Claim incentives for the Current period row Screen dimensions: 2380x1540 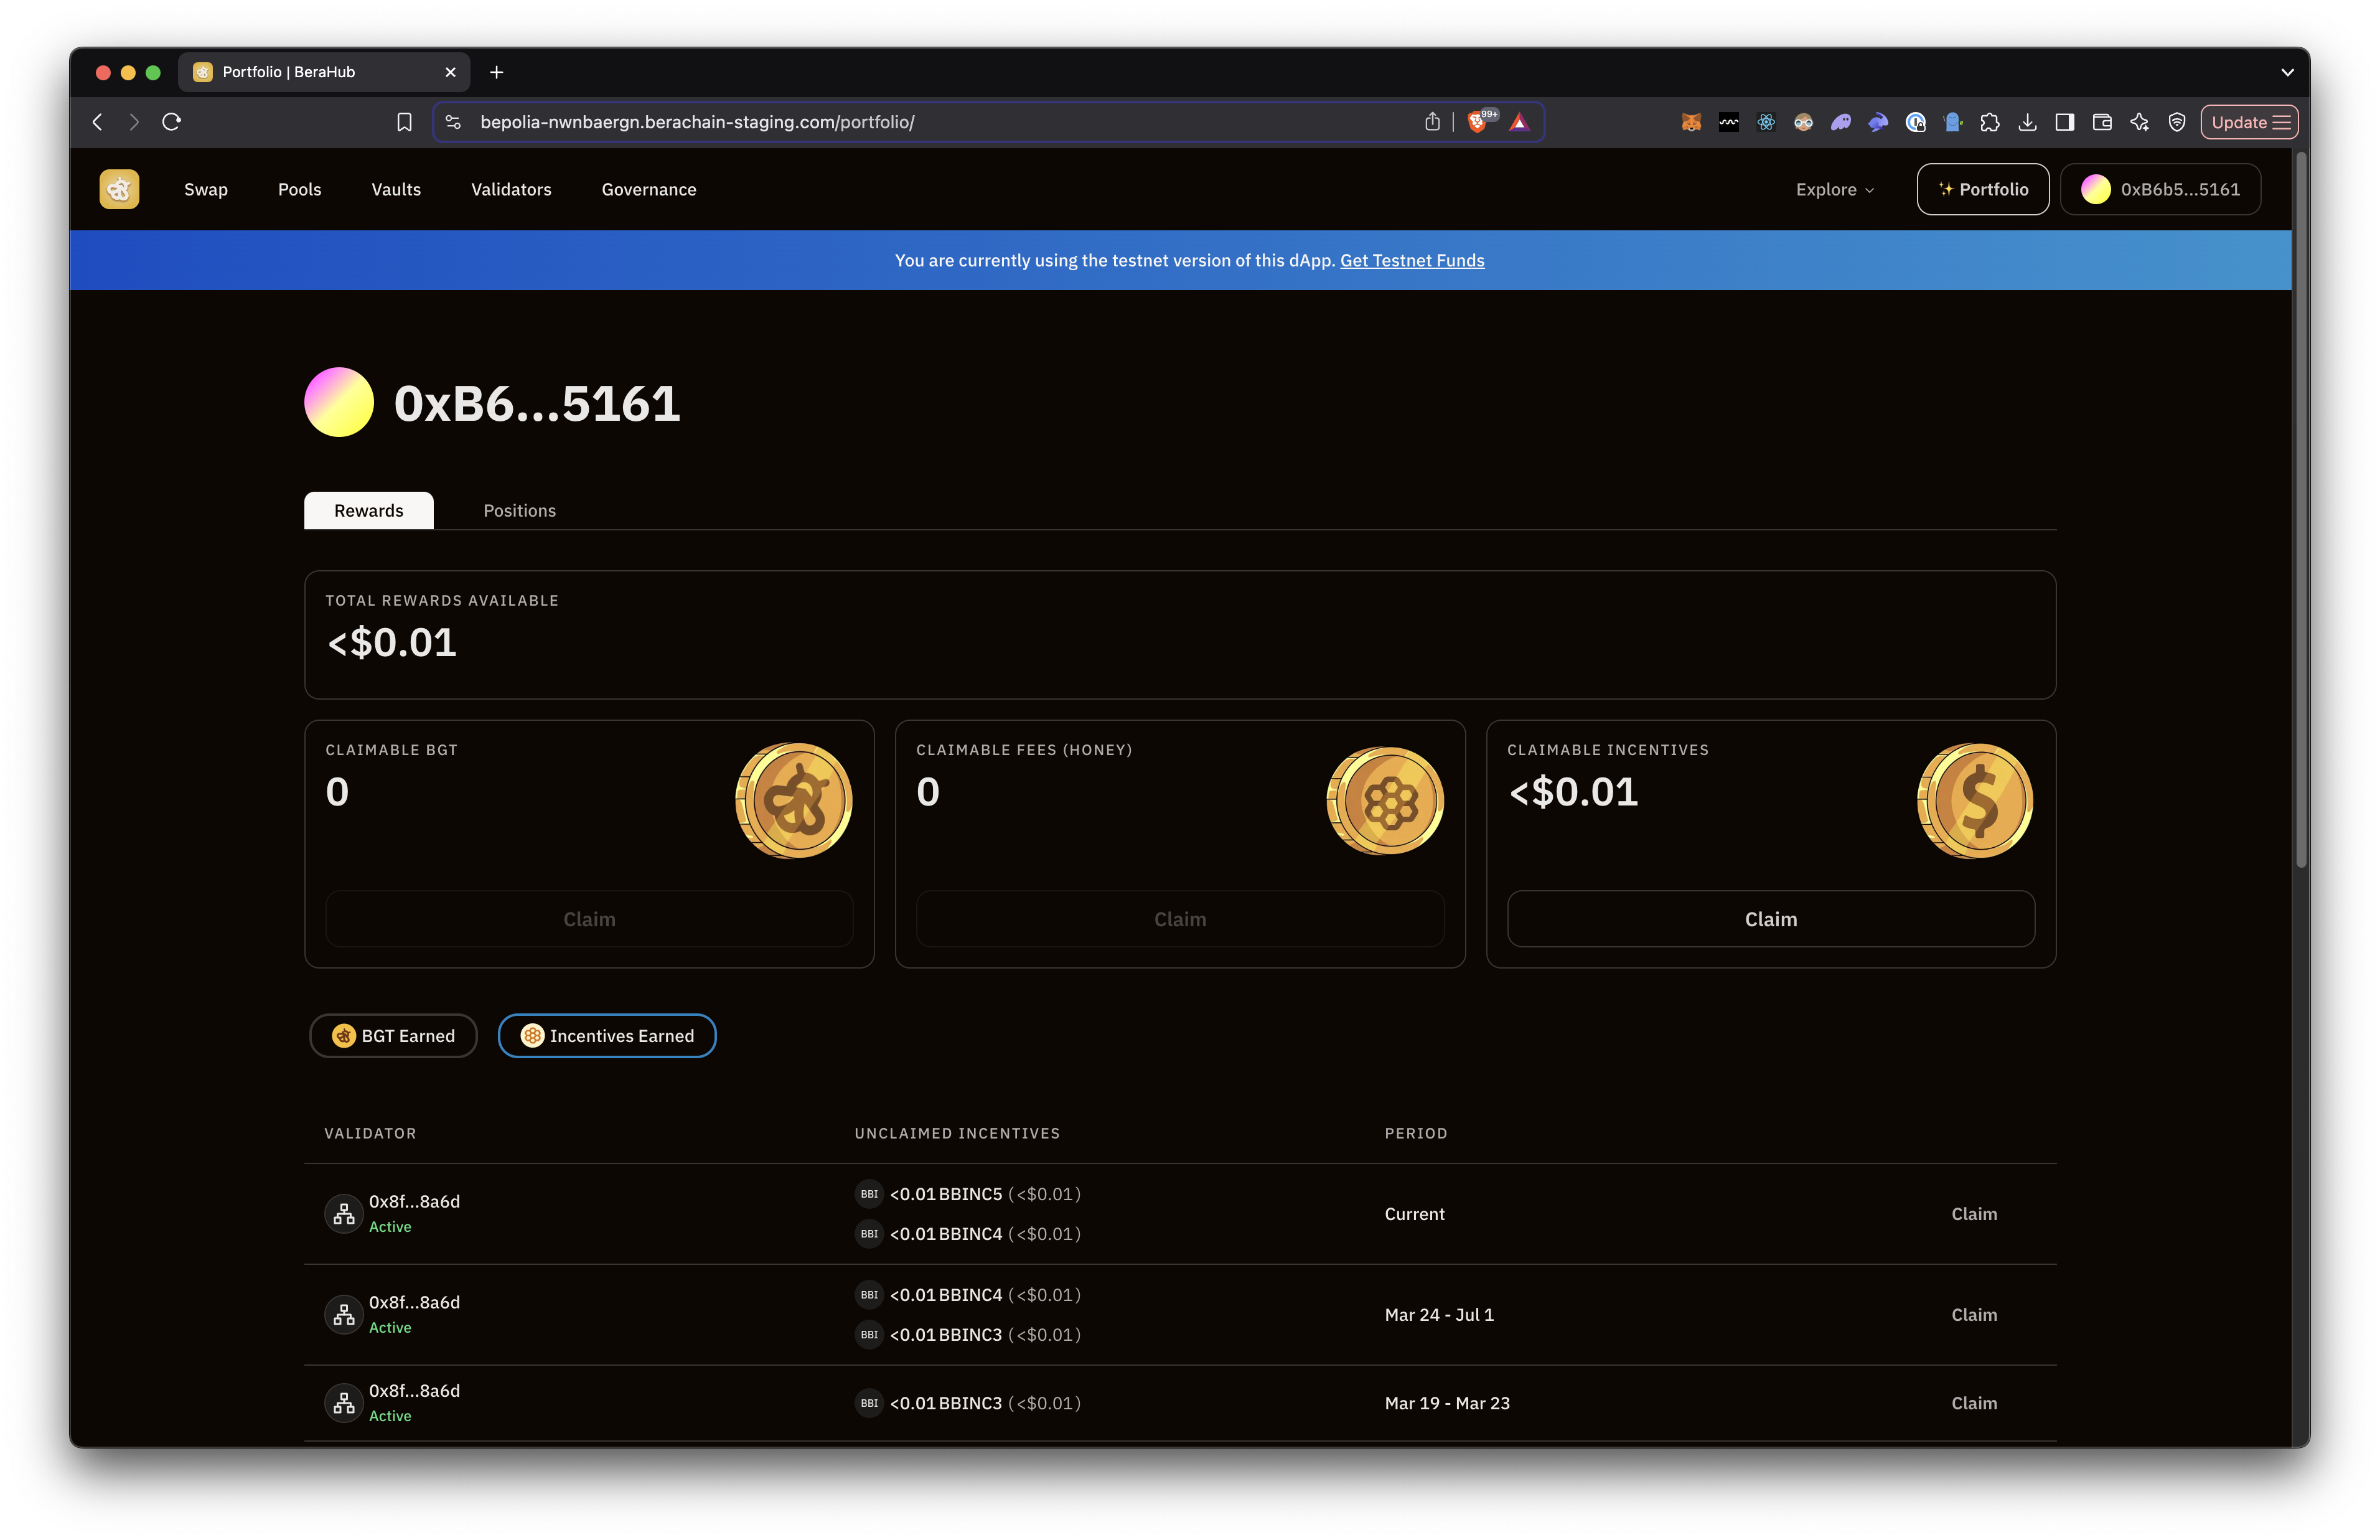click(1973, 1213)
